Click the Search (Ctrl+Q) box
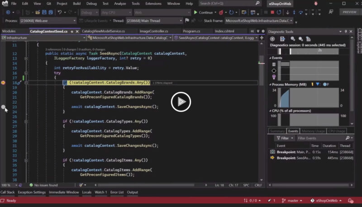The height and width of the screenshot is (207, 362). tap(230, 4)
